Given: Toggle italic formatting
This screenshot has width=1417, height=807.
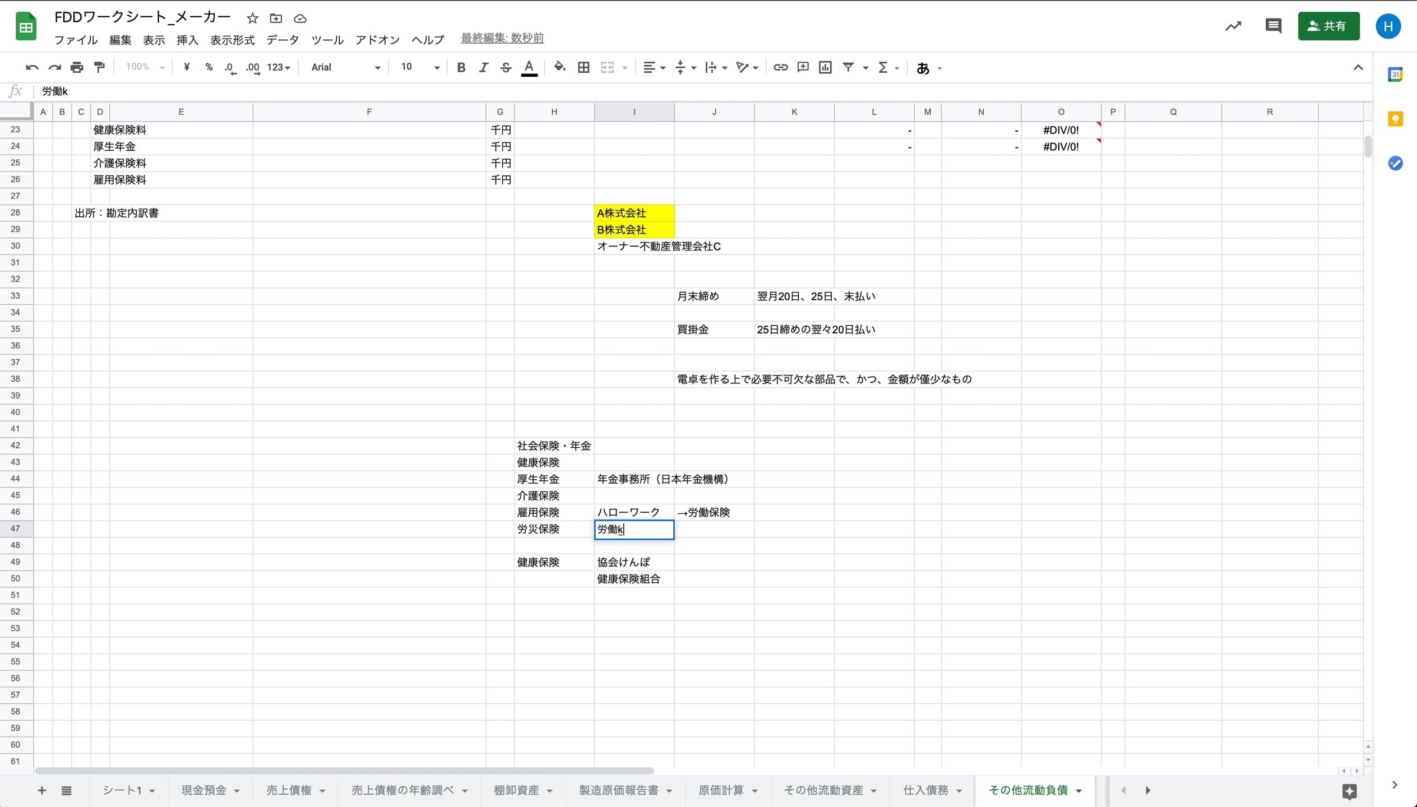Looking at the screenshot, I should click(483, 67).
